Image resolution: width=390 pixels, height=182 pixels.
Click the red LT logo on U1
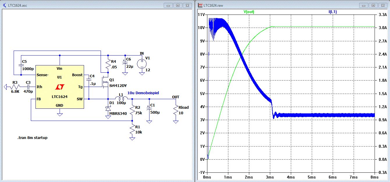tap(60, 87)
